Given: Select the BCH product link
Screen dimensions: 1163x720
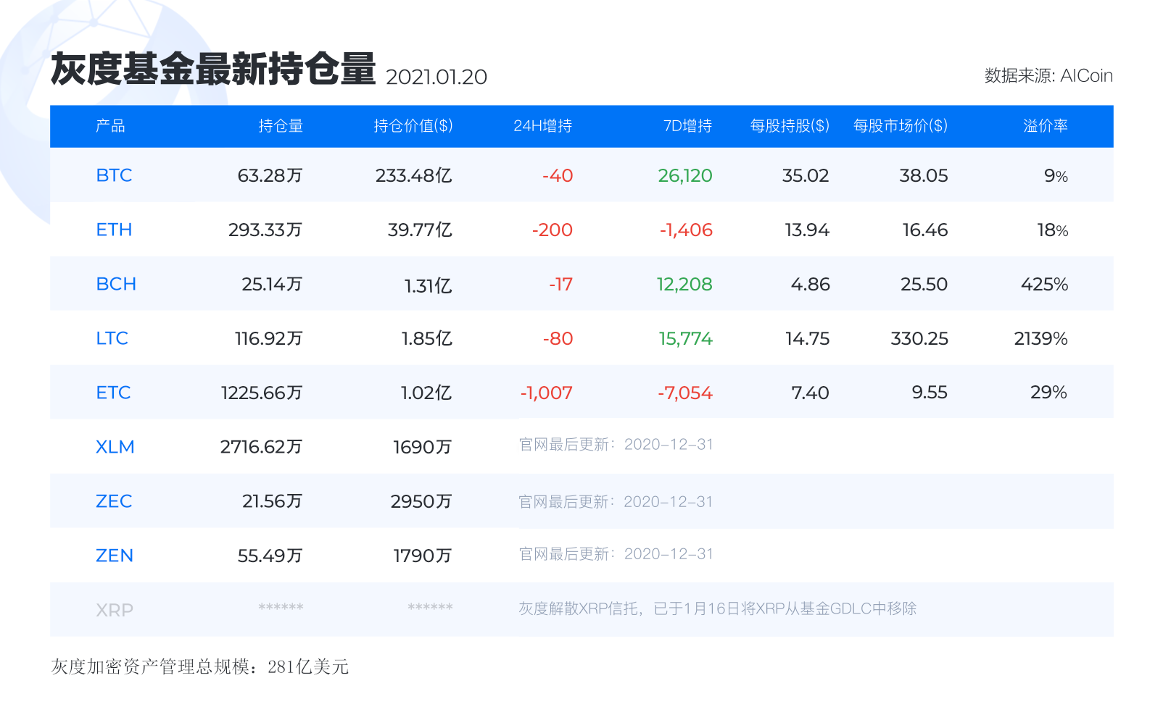Looking at the screenshot, I should [x=115, y=284].
